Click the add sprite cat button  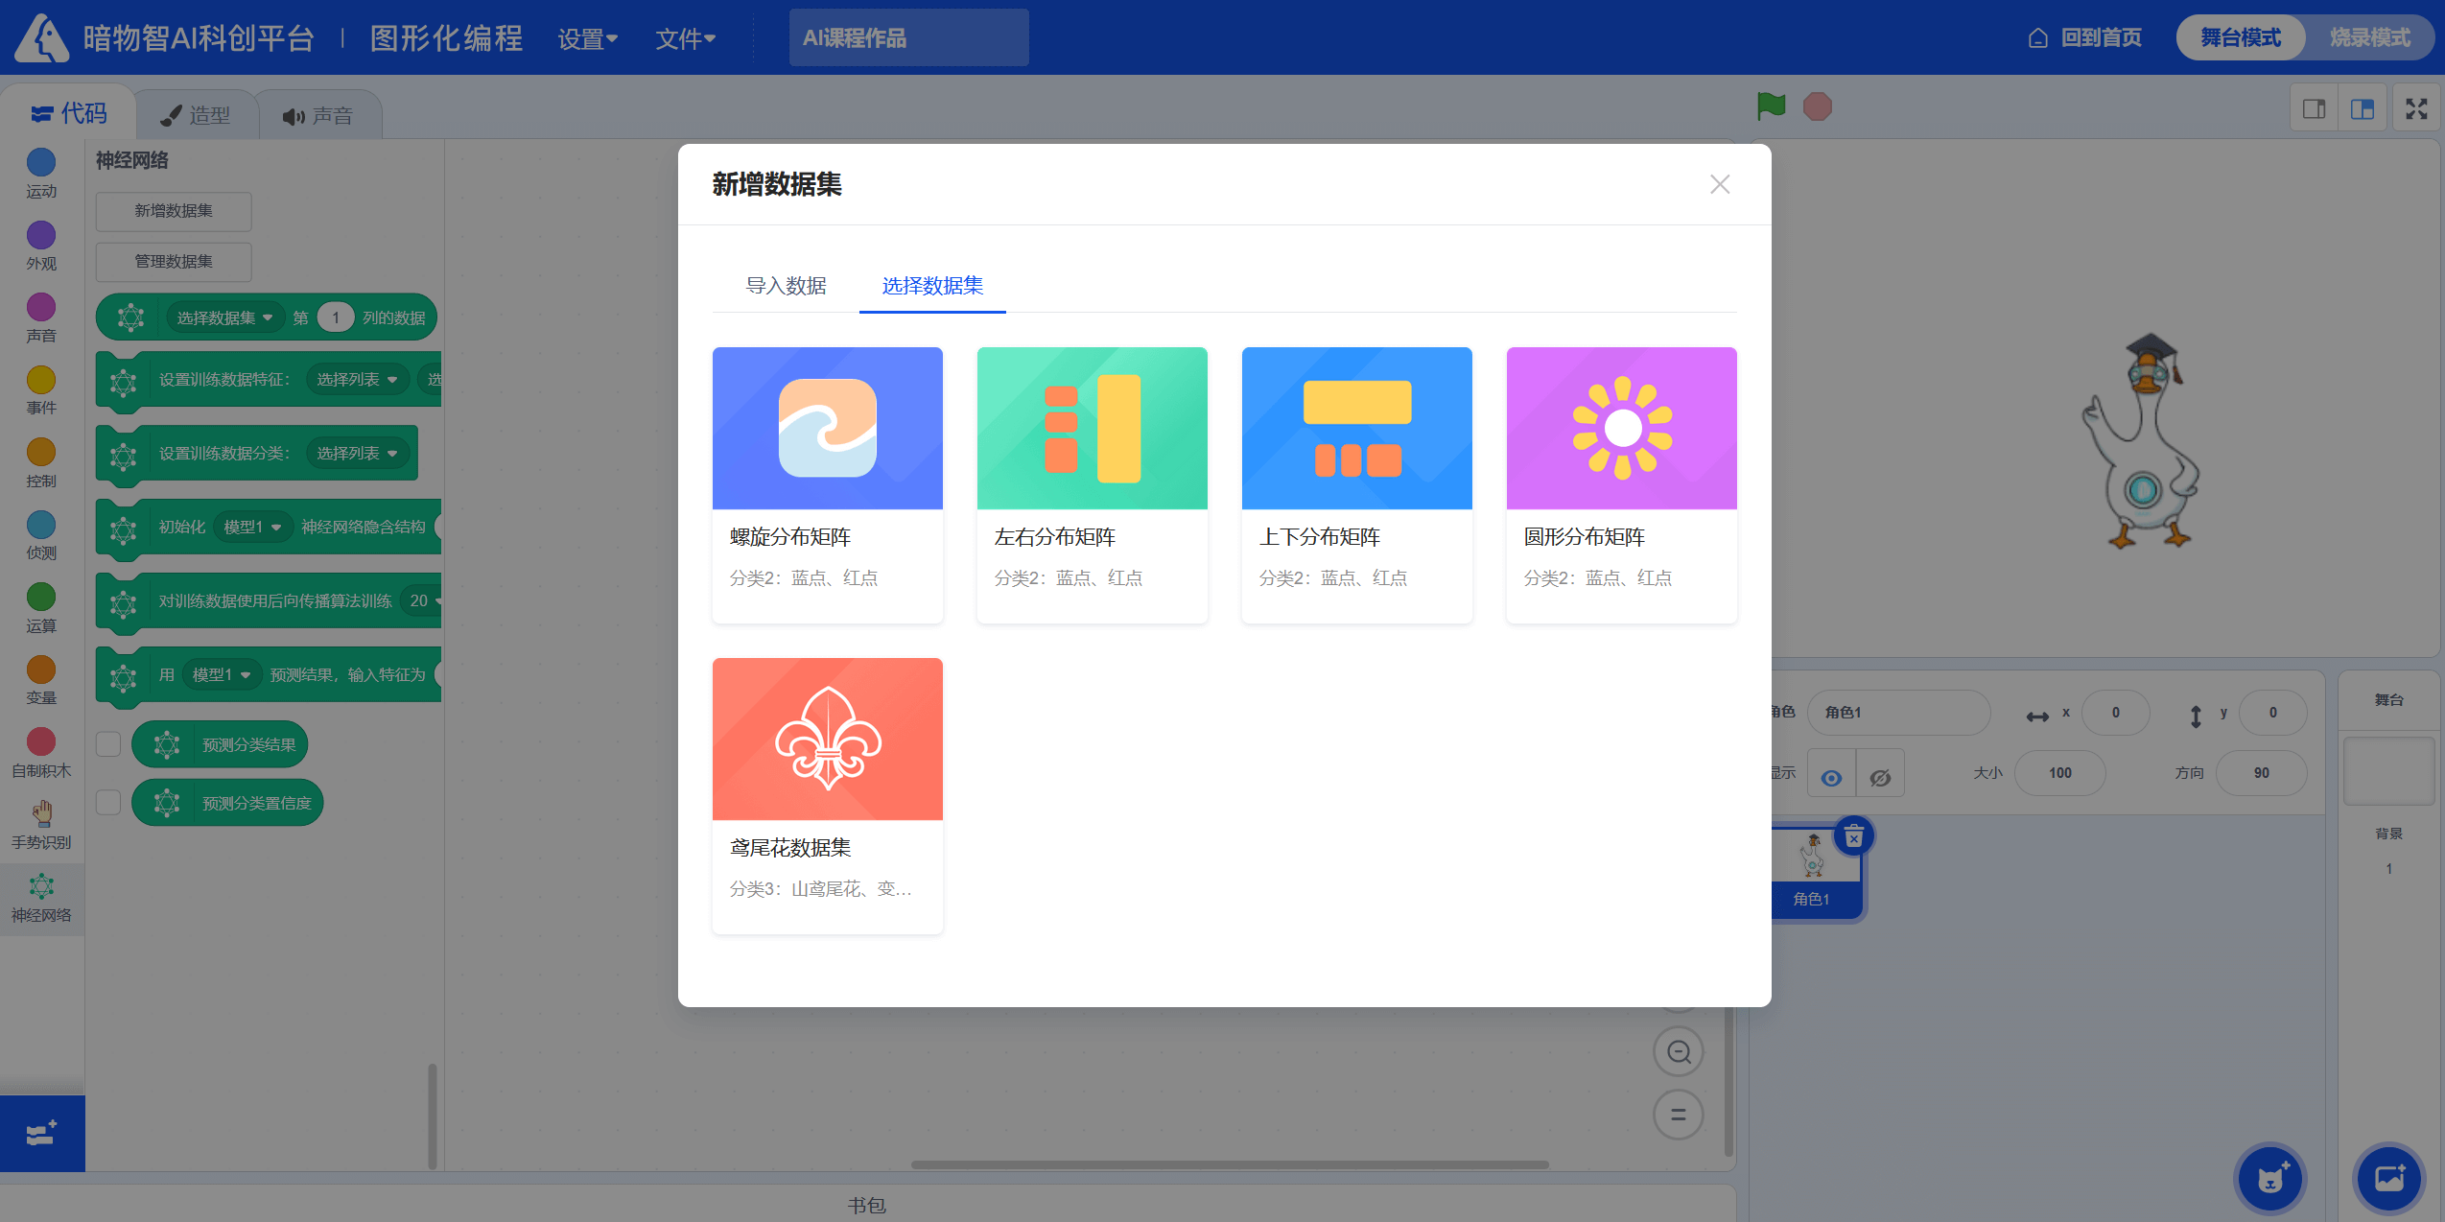pyautogui.click(x=2270, y=1179)
